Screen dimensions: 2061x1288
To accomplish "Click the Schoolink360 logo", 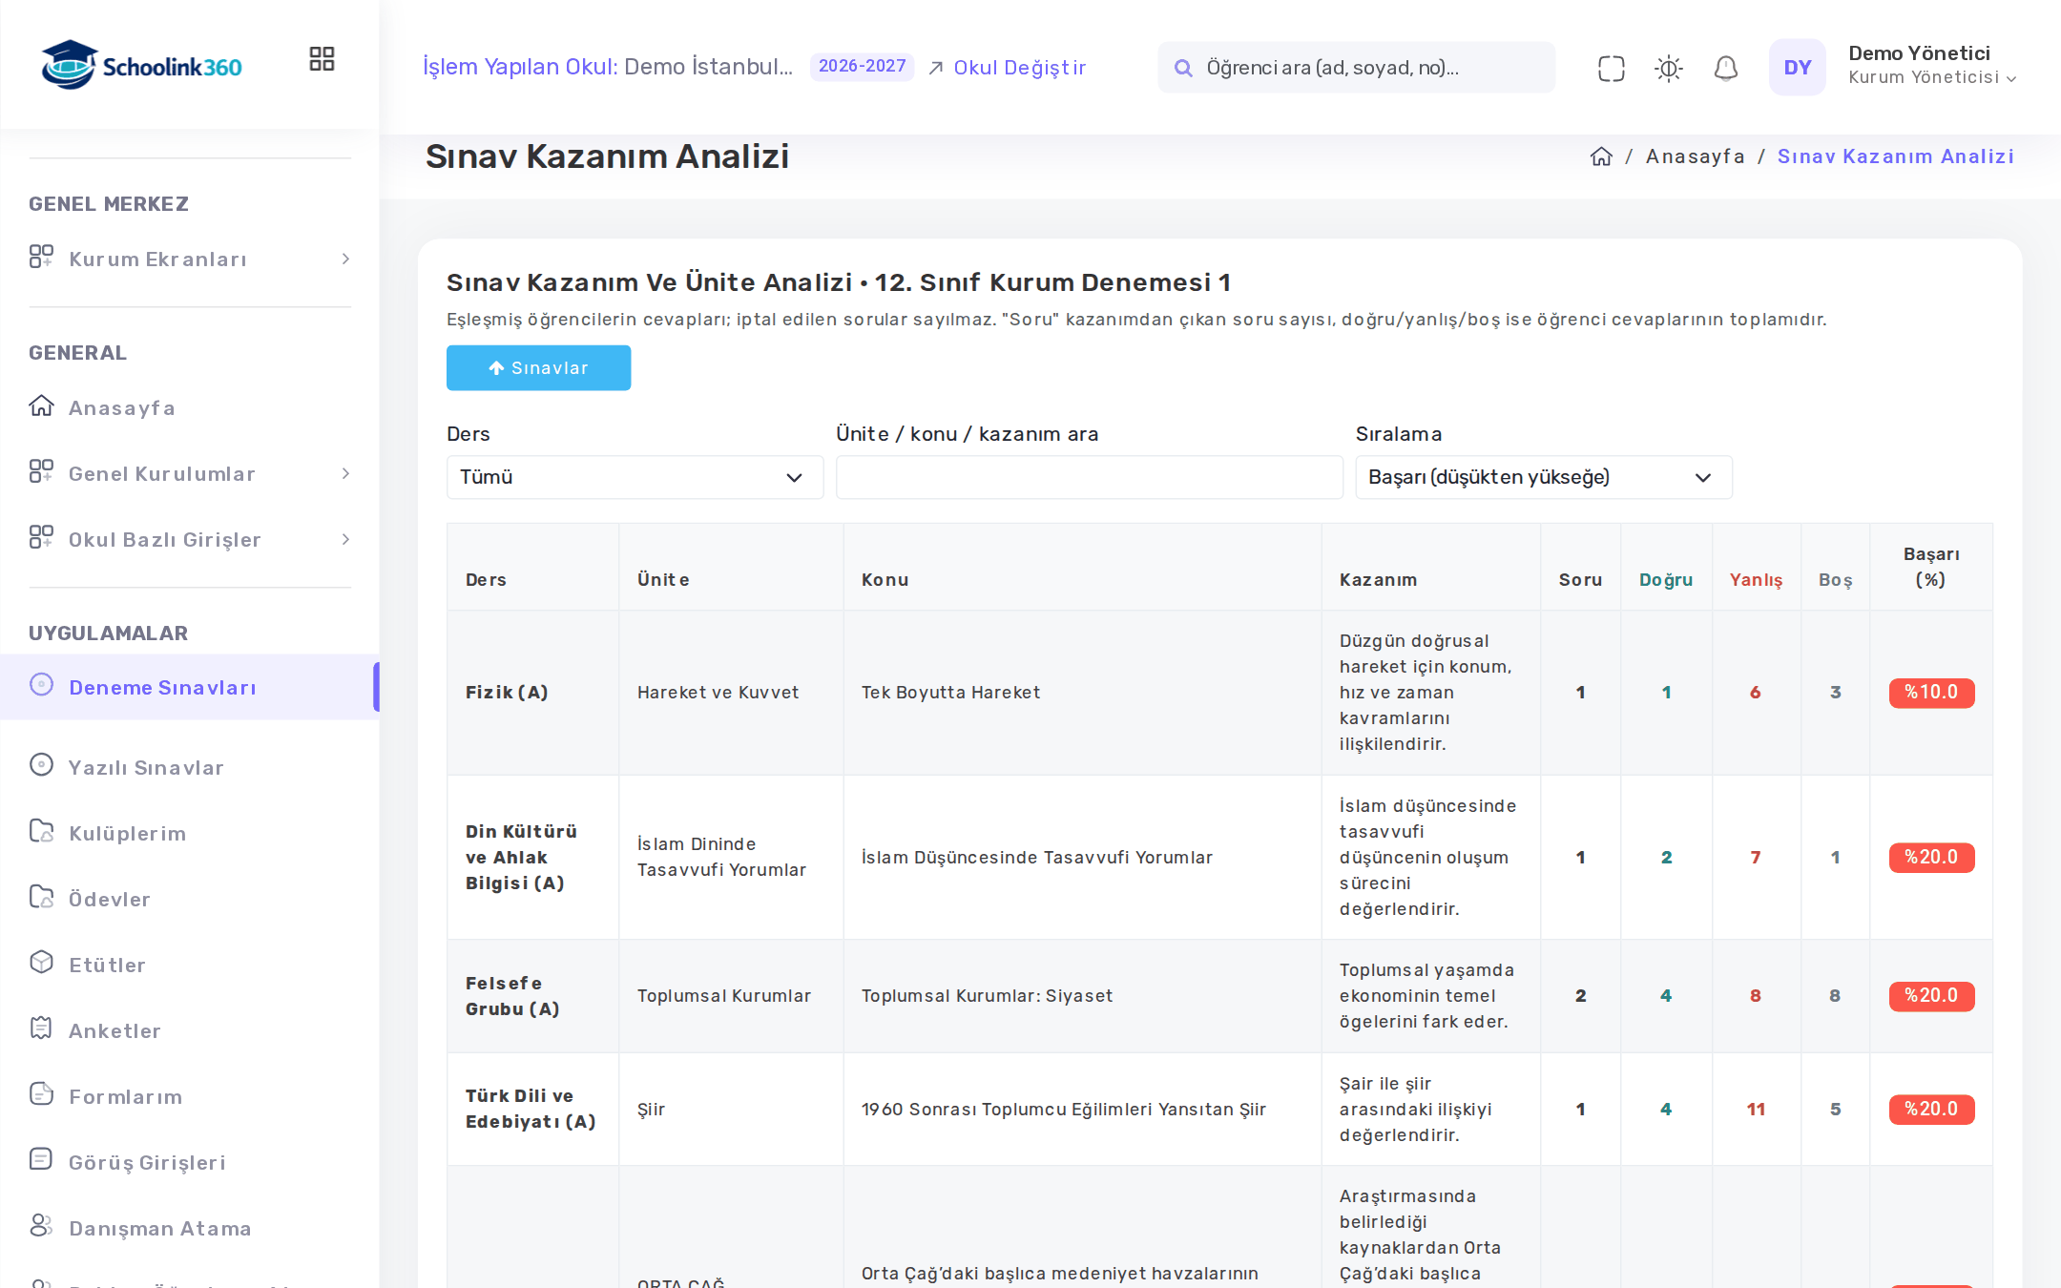I will point(141,65).
